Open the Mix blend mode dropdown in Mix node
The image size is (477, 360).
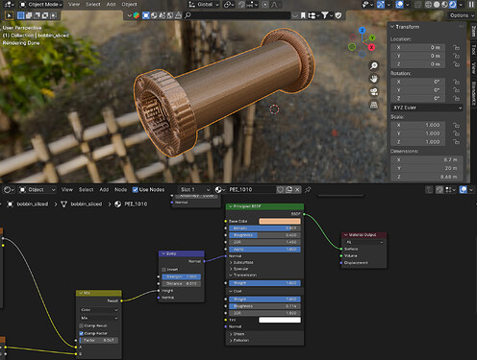pyautogui.click(x=99, y=318)
